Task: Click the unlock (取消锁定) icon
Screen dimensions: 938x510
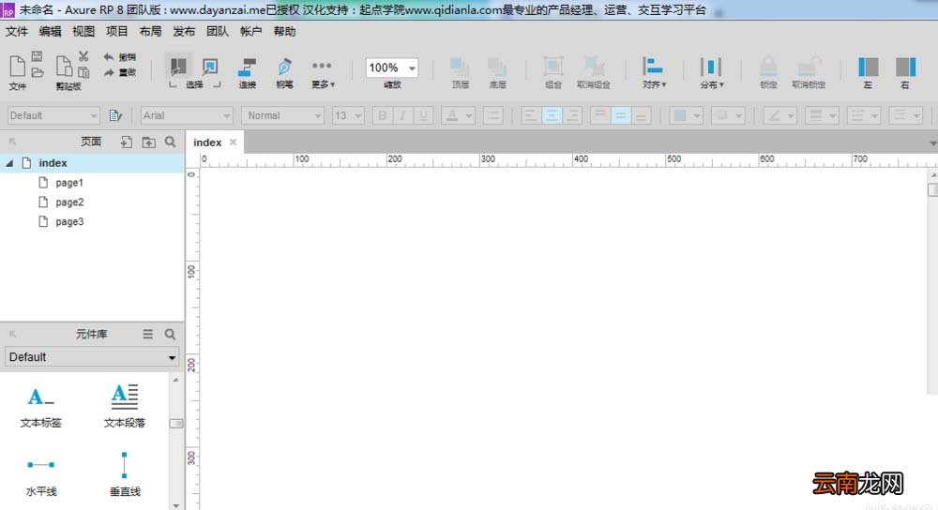Action: (809, 67)
